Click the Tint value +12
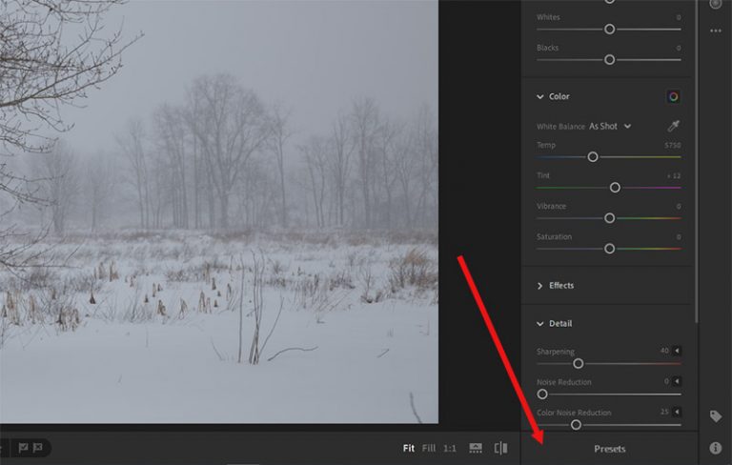Viewport: 732px width, 465px height. [x=674, y=176]
